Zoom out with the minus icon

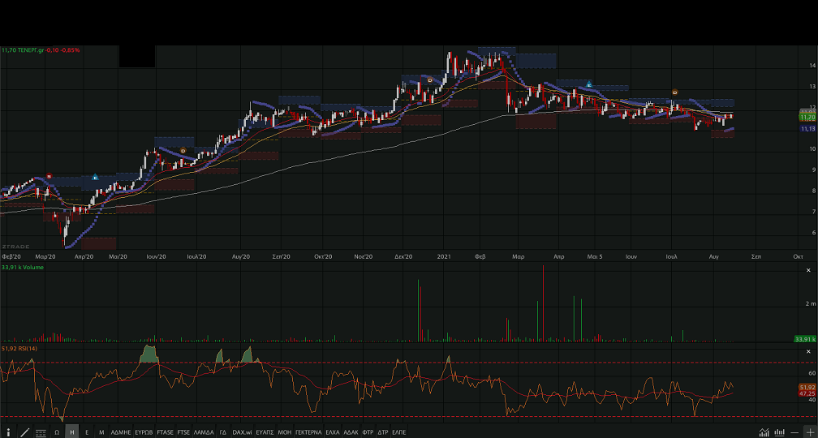pos(794,432)
